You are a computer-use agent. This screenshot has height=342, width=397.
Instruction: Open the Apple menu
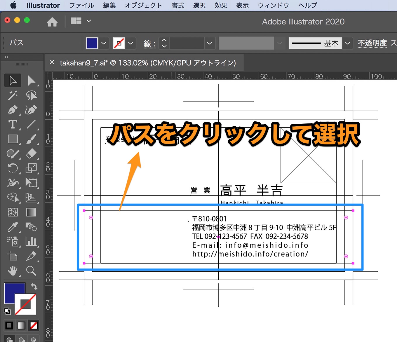click(x=13, y=5)
